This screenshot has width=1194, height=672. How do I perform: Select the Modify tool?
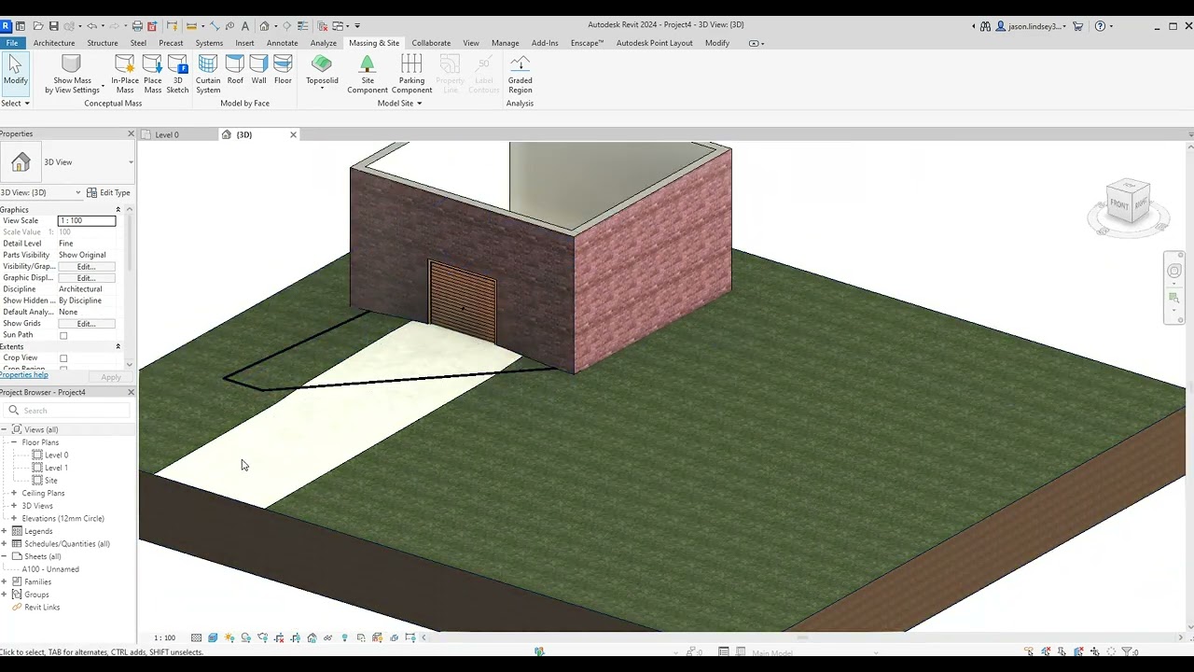15,73
